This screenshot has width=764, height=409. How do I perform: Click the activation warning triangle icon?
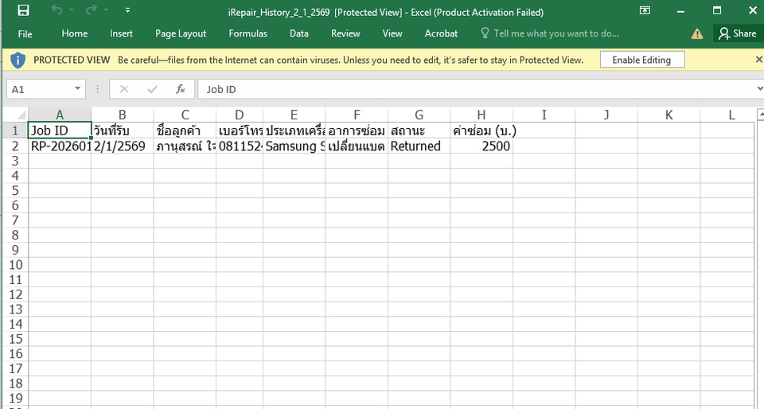[697, 33]
